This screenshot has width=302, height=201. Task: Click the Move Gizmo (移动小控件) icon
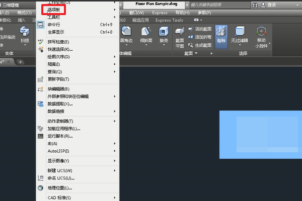261,31
